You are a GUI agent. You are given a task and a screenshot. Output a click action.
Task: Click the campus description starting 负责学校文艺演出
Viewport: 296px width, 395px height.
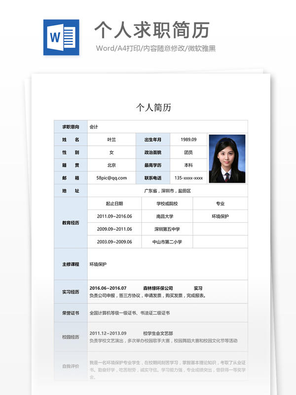[x=164, y=341]
